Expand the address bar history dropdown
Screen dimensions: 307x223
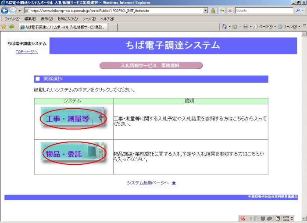205,11
